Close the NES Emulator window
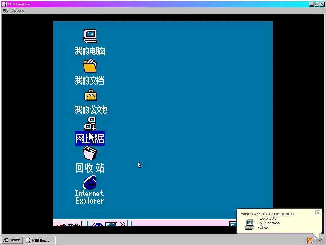This screenshot has width=326, height=245. click(x=322, y=4)
